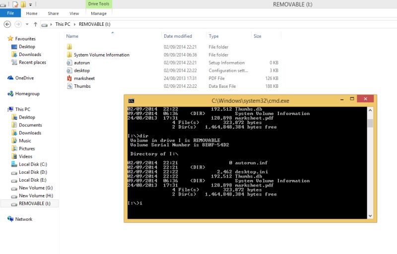The width and height of the screenshot is (397, 254).
Task: Click REMOVABLE (I:) in the address breadcrumb
Action: coord(94,24)
